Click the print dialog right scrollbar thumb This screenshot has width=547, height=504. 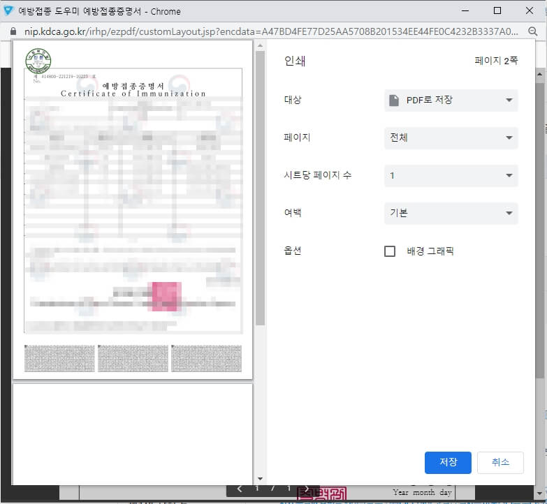tap(539, 230)
